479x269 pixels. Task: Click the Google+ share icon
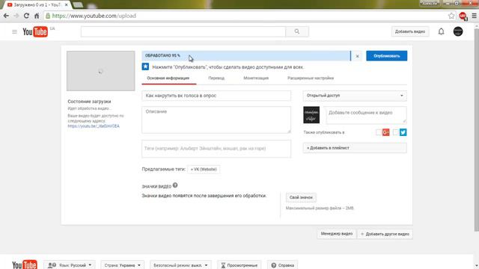coord(386,132)
